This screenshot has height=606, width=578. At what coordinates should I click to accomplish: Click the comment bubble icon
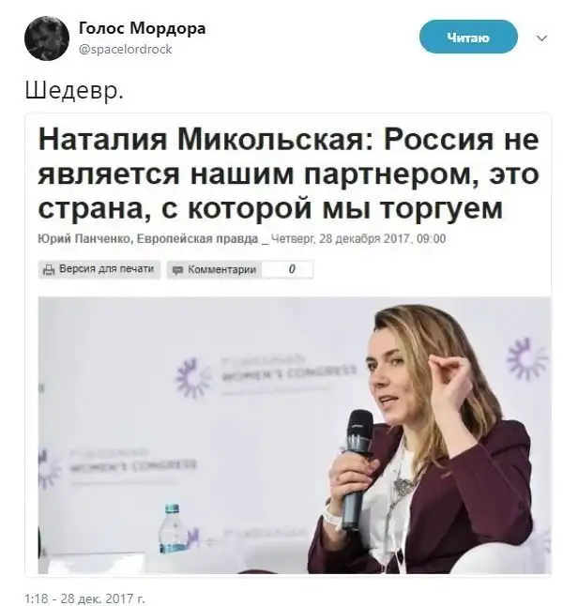(177, 270)
